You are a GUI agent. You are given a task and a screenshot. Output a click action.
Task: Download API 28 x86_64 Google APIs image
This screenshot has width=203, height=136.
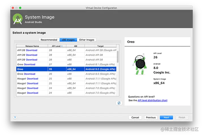pos(32,50)
